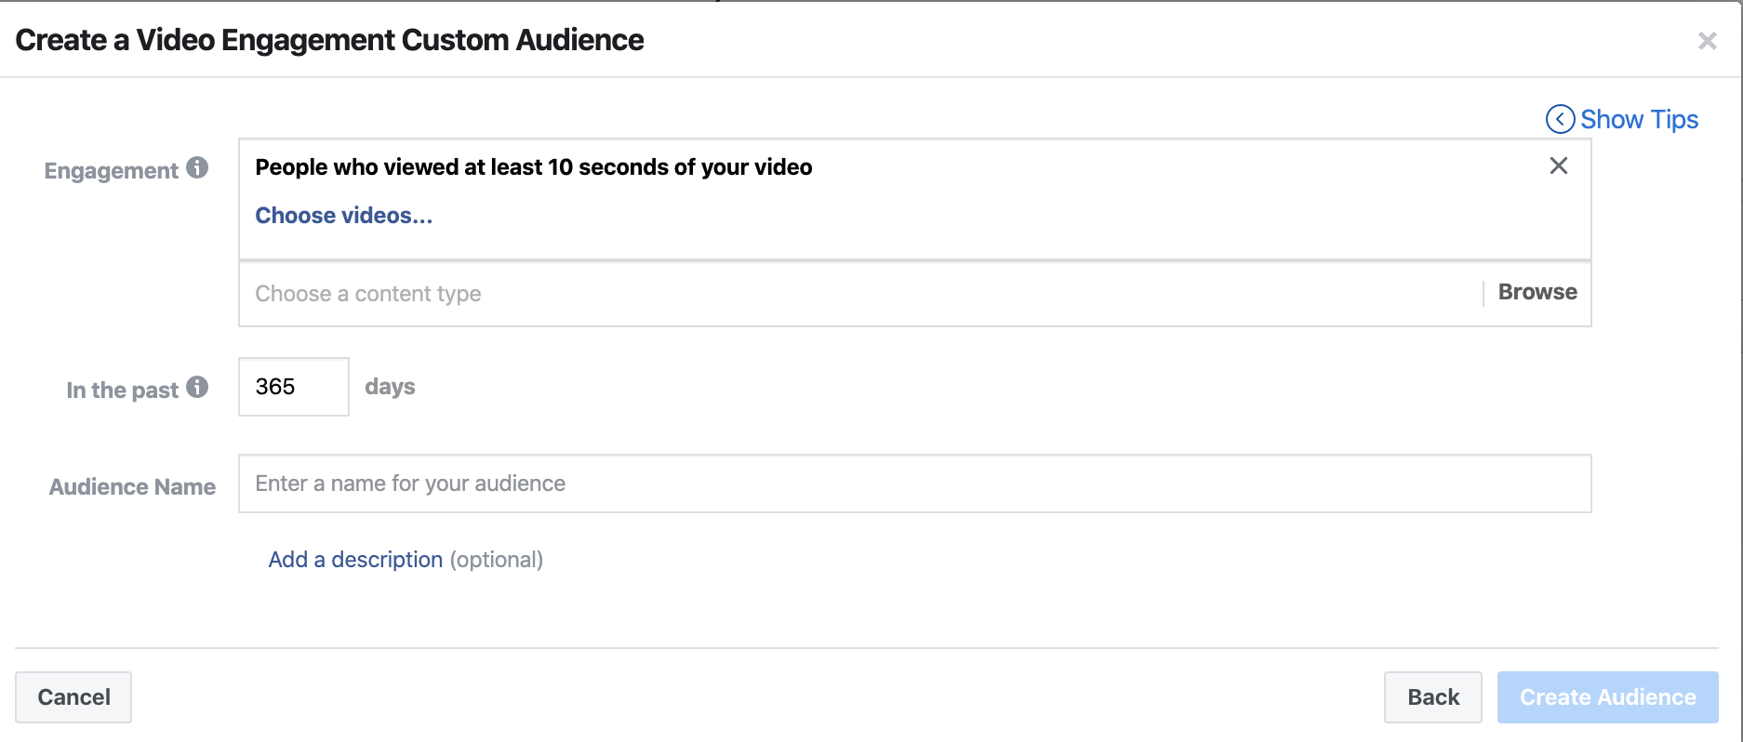
Task: Select the 'People who viewed at least 10 seconds' text
Action: pos(533,167)
